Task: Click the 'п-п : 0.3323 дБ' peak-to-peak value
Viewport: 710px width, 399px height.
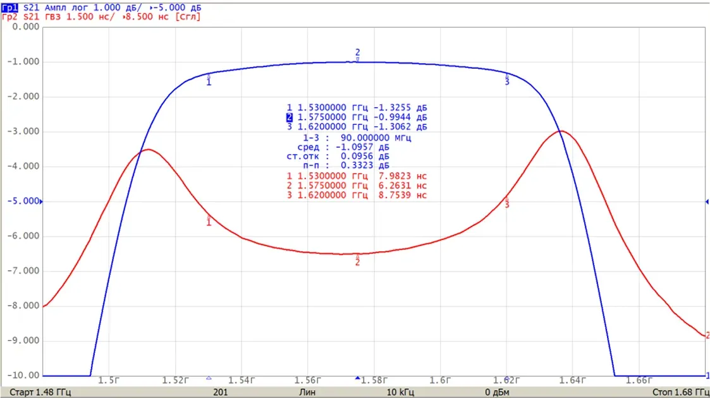Action: coord(346,165)
